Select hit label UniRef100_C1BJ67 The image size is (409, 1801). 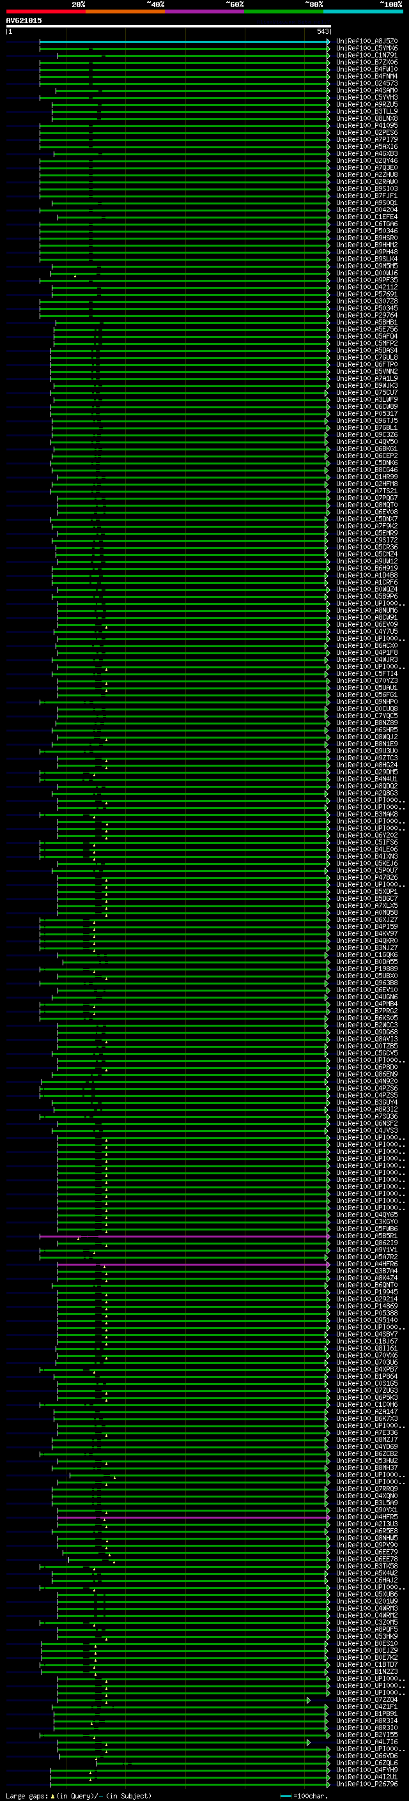tap(366, 1341)
